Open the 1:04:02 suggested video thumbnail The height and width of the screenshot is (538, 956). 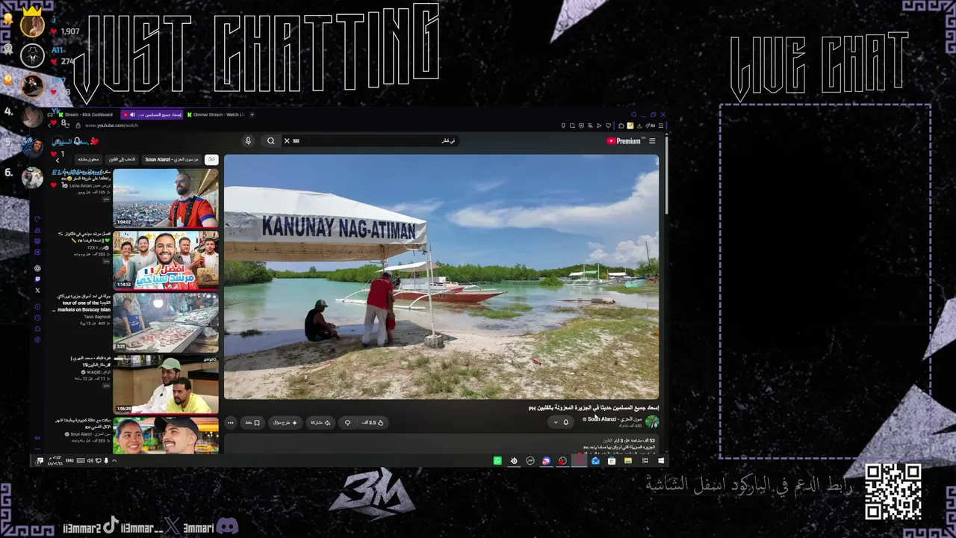(x=166, y=198)
